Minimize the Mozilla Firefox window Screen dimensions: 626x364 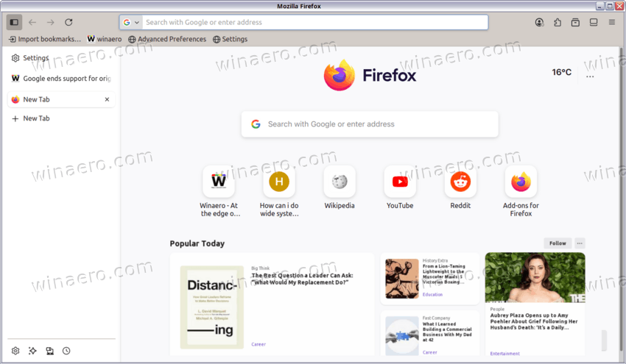point(600,6)
